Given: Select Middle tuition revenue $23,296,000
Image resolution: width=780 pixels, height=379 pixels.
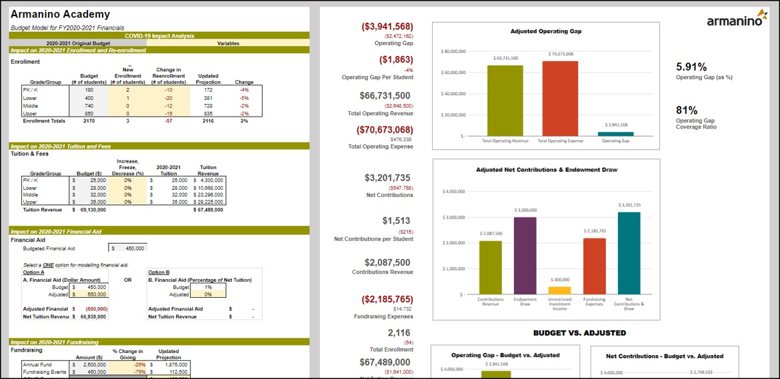Looking at the screenshot, I should [x=208, y=195].
